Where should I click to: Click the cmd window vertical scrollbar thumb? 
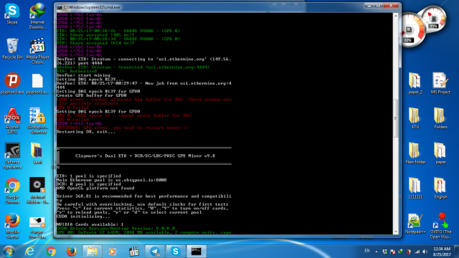pos(396,118)
